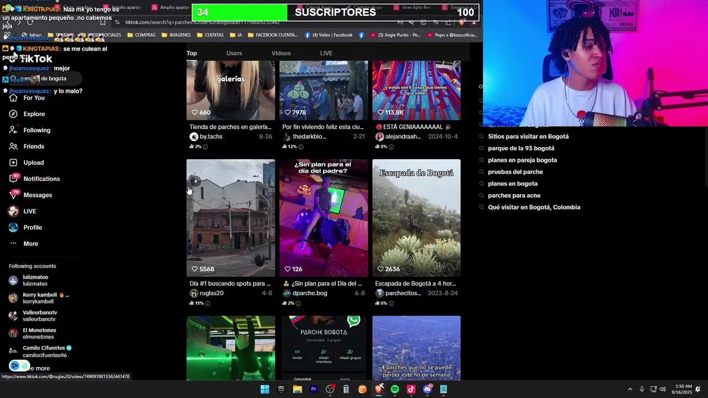
Task: Open the Explore page
Action: [x=27, y=114]
